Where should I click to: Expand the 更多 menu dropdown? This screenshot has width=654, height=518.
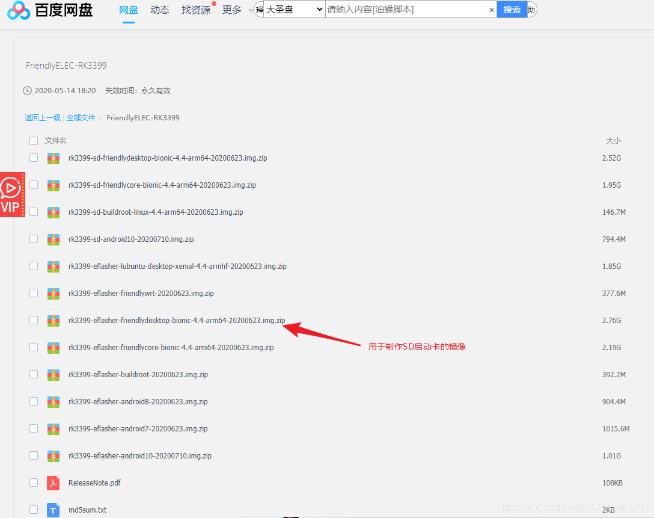pos(231,10)
